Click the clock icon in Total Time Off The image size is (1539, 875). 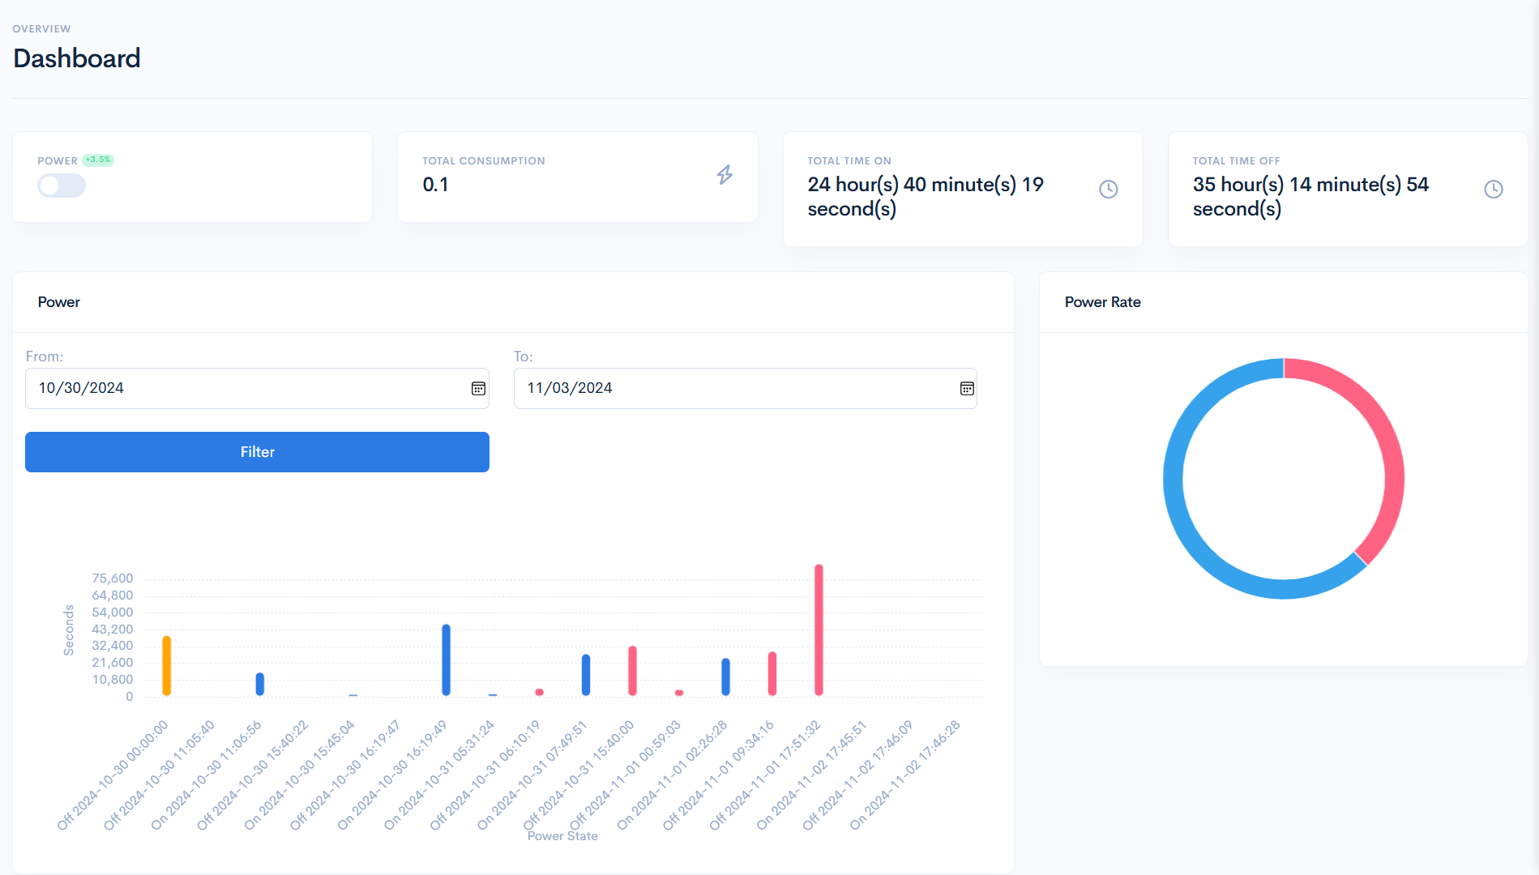click(1493, 189)
